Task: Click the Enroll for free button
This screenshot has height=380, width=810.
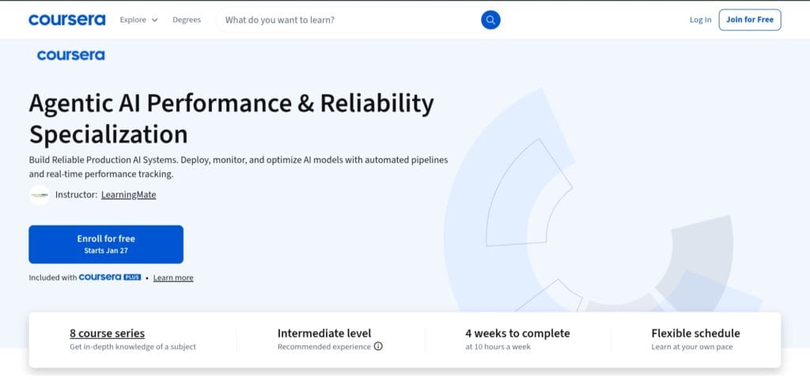Action: [106, 244]
